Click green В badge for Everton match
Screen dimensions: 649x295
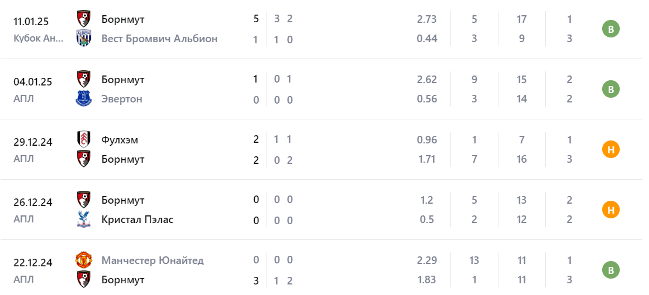[x=611, y=89]
